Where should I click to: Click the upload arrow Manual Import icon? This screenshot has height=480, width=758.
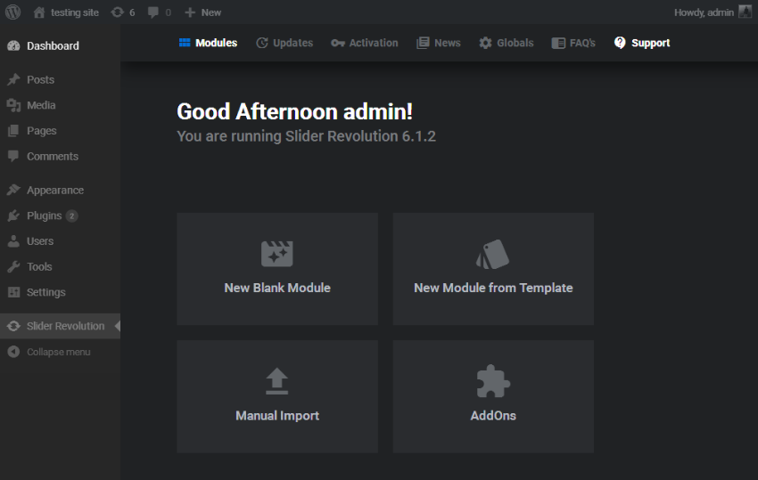(277, 381)
